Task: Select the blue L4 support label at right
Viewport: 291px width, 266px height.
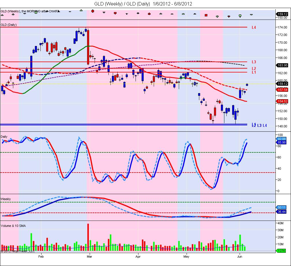Action: coord(265,125)
